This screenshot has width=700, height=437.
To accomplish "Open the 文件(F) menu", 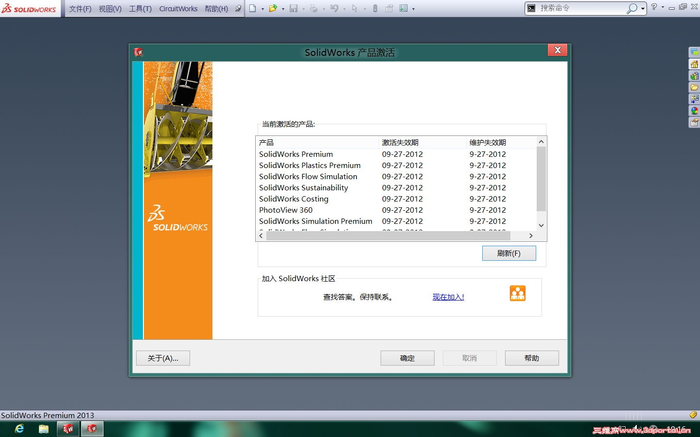I will (x=80, y=9).
